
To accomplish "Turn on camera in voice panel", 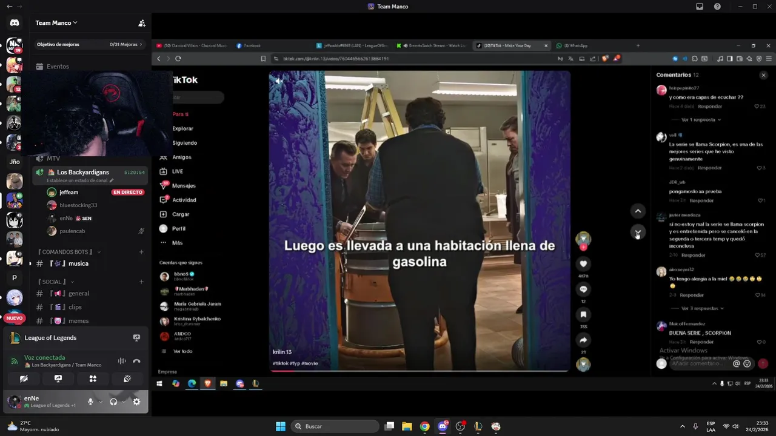I will [24, 378].
